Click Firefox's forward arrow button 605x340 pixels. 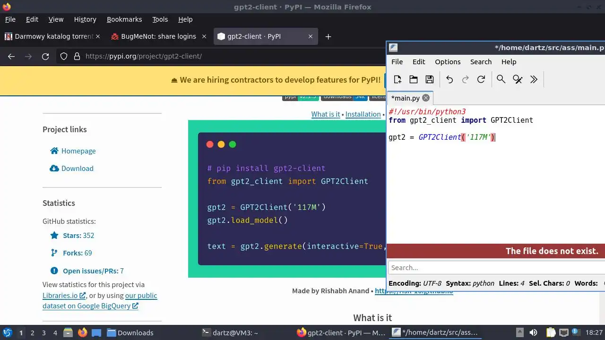point(28,56)
